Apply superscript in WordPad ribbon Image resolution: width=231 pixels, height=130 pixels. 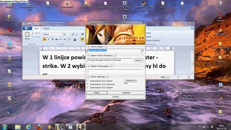coord(65,39)
